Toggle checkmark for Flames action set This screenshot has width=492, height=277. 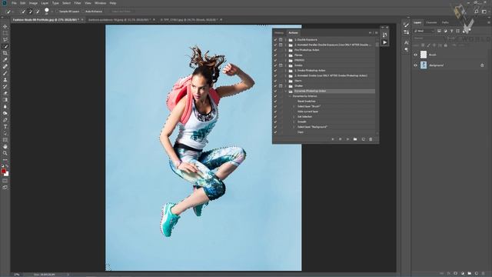click(x=275, y=55)
